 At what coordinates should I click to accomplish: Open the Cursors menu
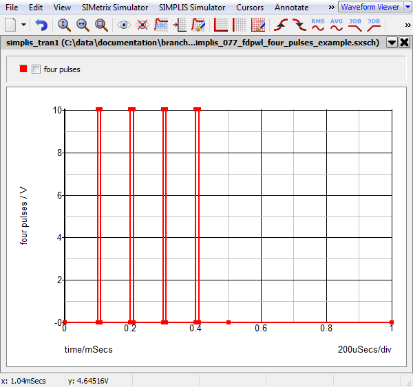[x=249, y=7]
